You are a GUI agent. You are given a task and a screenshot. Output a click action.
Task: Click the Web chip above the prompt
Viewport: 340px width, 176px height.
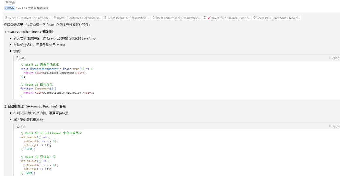[x=10, y=2]
